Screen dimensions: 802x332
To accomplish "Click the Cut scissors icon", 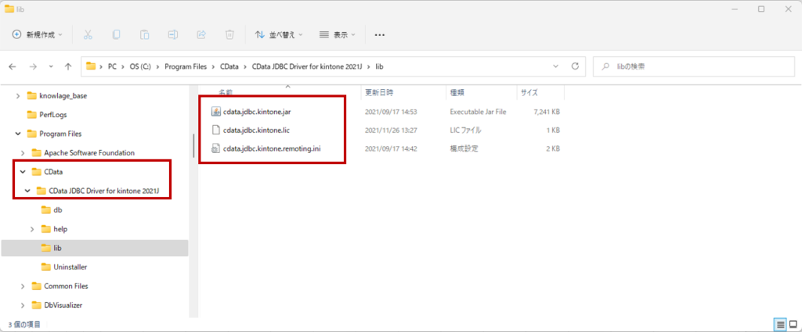I will [x=88, y=34].
